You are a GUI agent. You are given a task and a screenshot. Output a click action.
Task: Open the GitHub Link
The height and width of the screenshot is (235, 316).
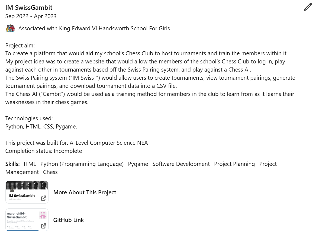[x=69, y=220]
